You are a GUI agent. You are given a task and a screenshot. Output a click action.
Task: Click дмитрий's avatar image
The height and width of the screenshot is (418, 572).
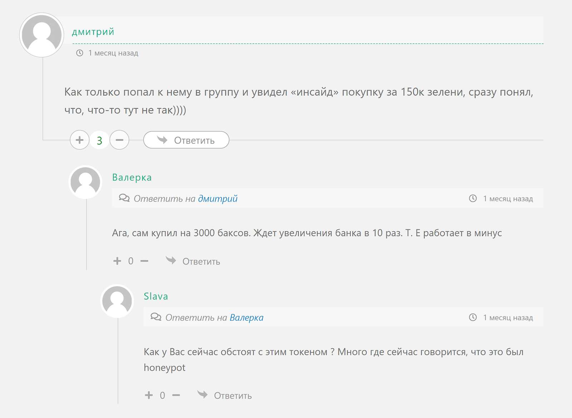pos(42,35)
